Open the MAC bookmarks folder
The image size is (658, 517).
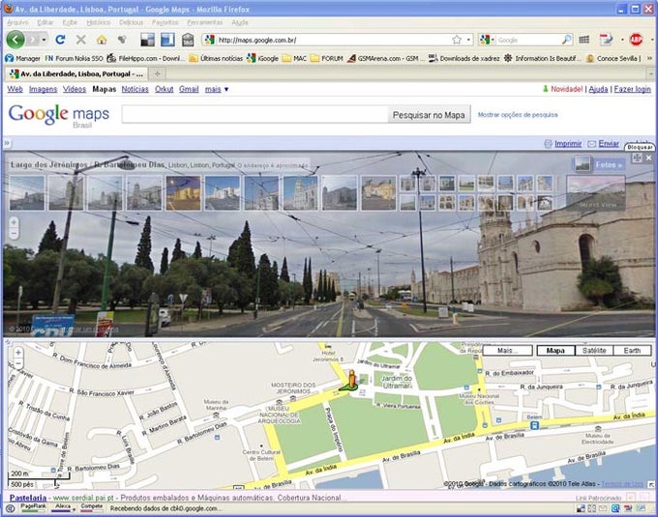[x=294, y=58]
